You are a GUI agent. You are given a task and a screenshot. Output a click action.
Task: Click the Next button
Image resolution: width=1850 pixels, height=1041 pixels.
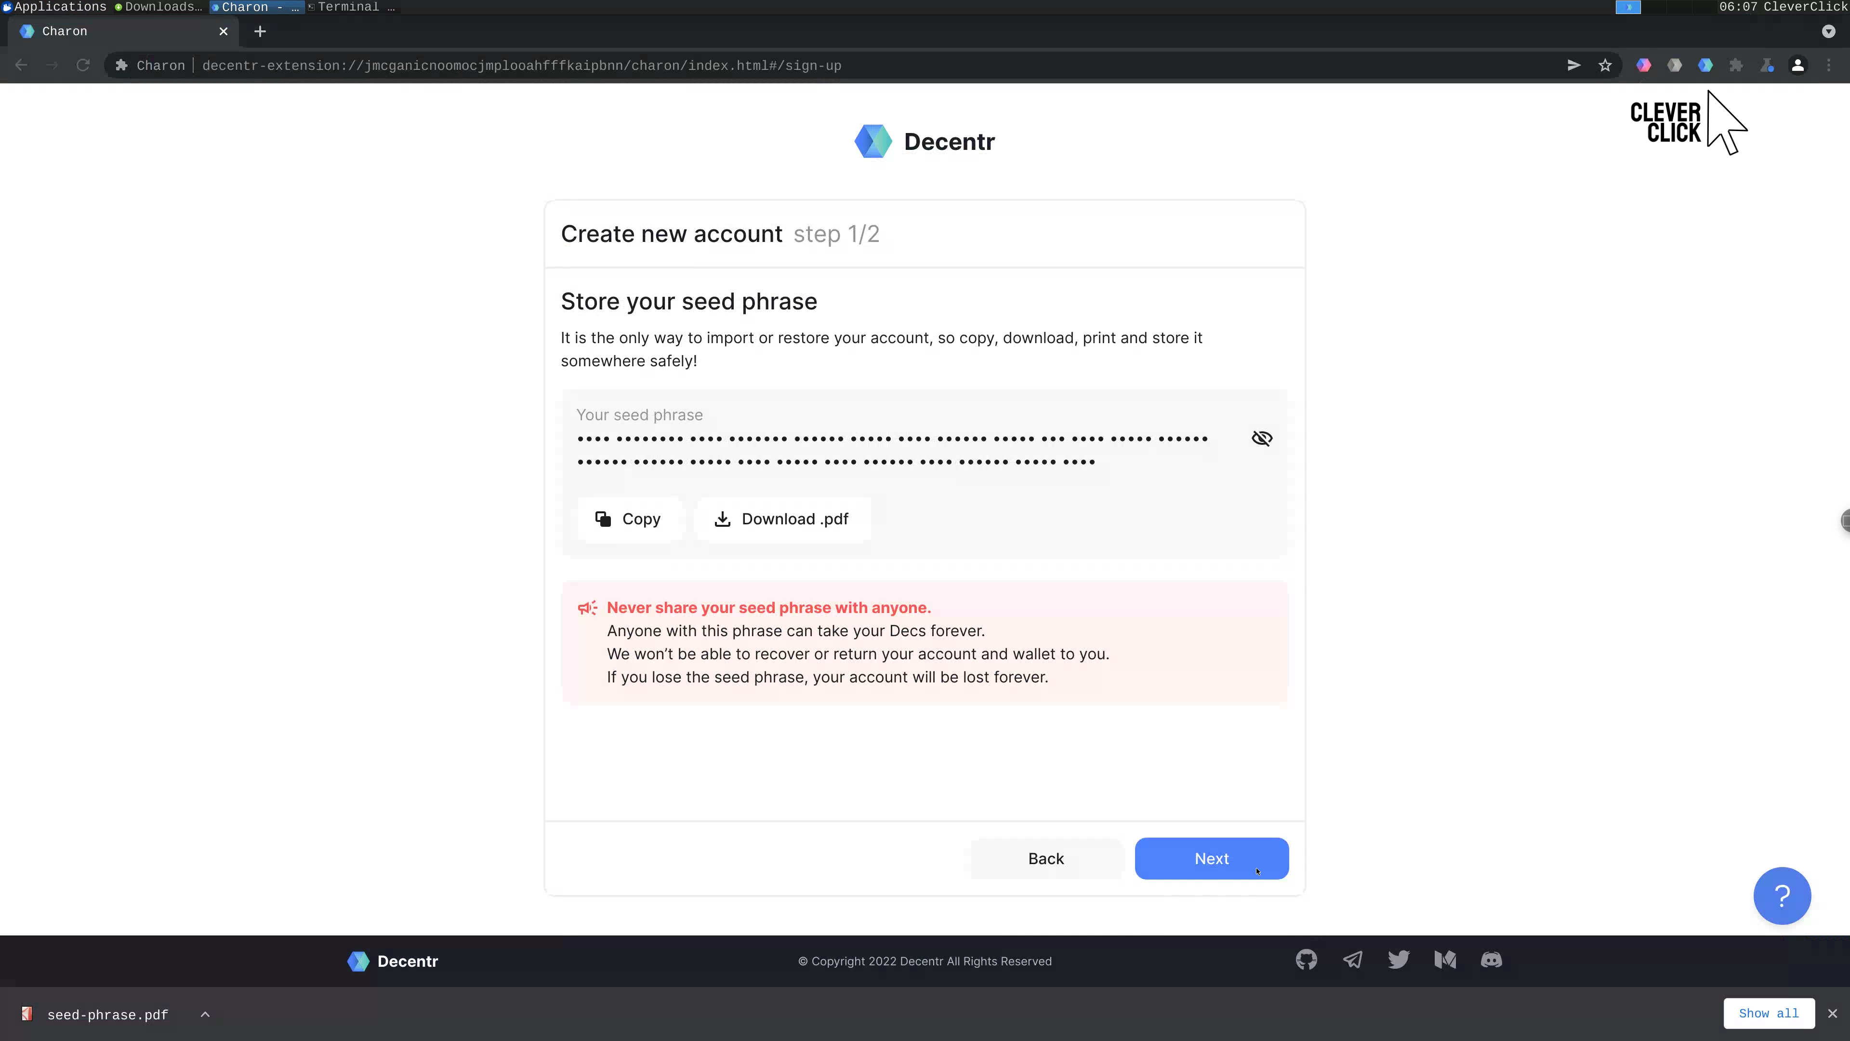(1211, 858)
